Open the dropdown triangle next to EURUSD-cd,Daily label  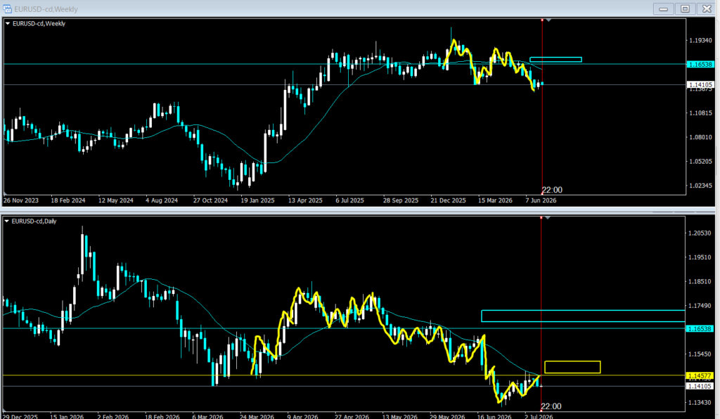(6, 221)
